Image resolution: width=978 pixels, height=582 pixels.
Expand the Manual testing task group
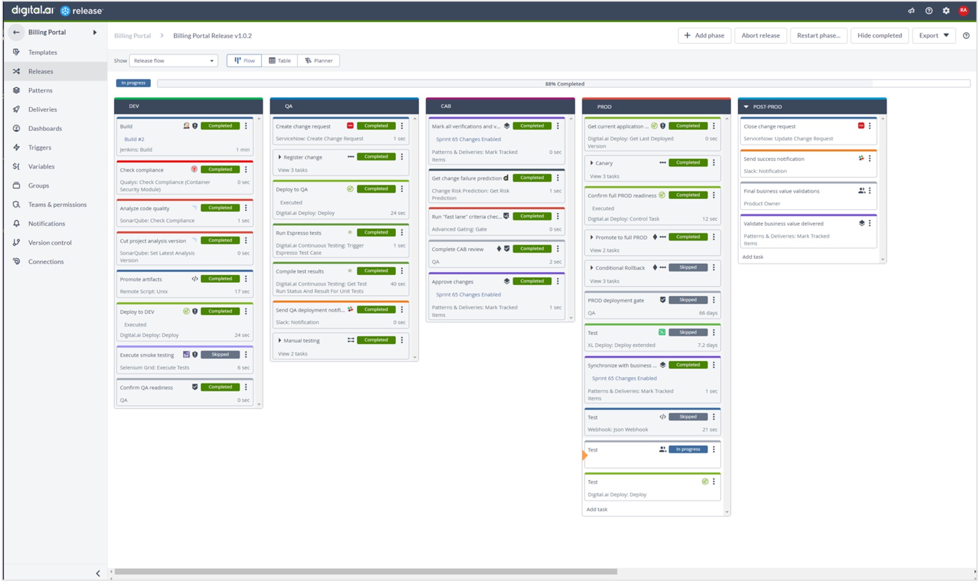(x=279, y=340)
